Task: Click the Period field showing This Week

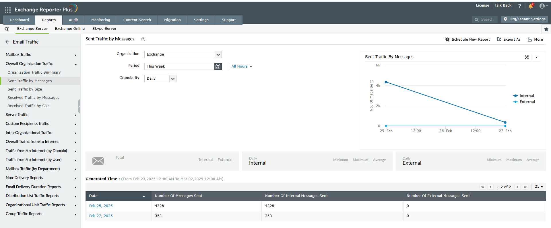Action: click(x=179, y=66)
